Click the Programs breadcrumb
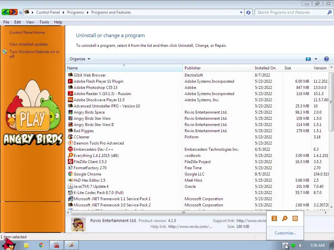Viewport: 334px width, 250px height. tap(75, 12)
